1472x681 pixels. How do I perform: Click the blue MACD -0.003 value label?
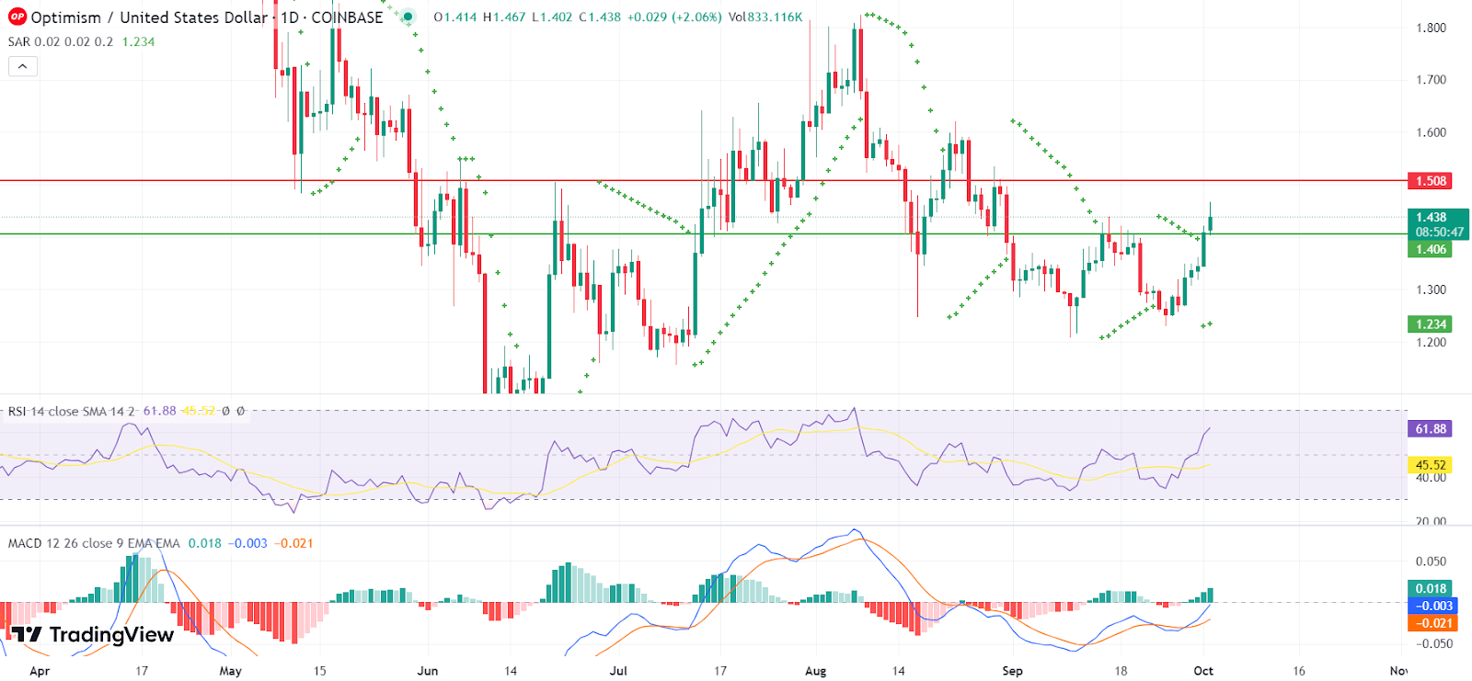tap(1432, 606)
